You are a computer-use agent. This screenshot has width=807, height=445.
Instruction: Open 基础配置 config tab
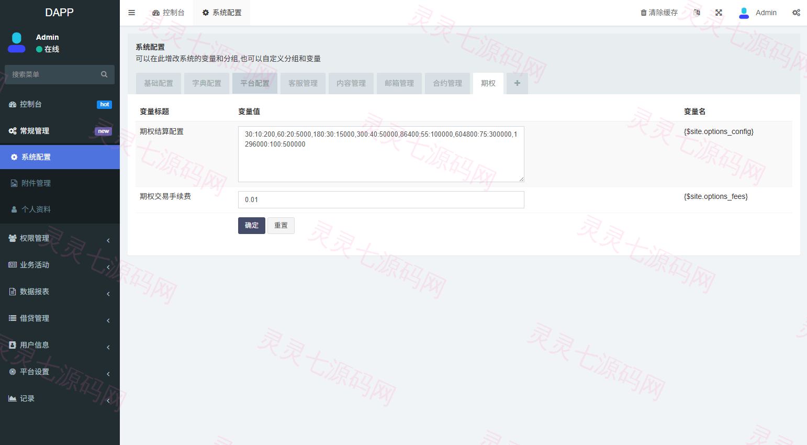coord(159,83)
